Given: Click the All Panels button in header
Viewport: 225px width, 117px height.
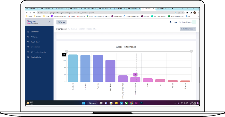Looking at the screenshot, I should 61,22.
